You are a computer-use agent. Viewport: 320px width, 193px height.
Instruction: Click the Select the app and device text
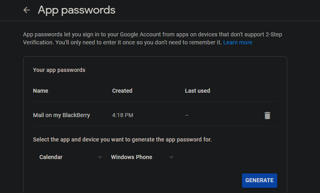pyautogui.click(x=122, y=140)
